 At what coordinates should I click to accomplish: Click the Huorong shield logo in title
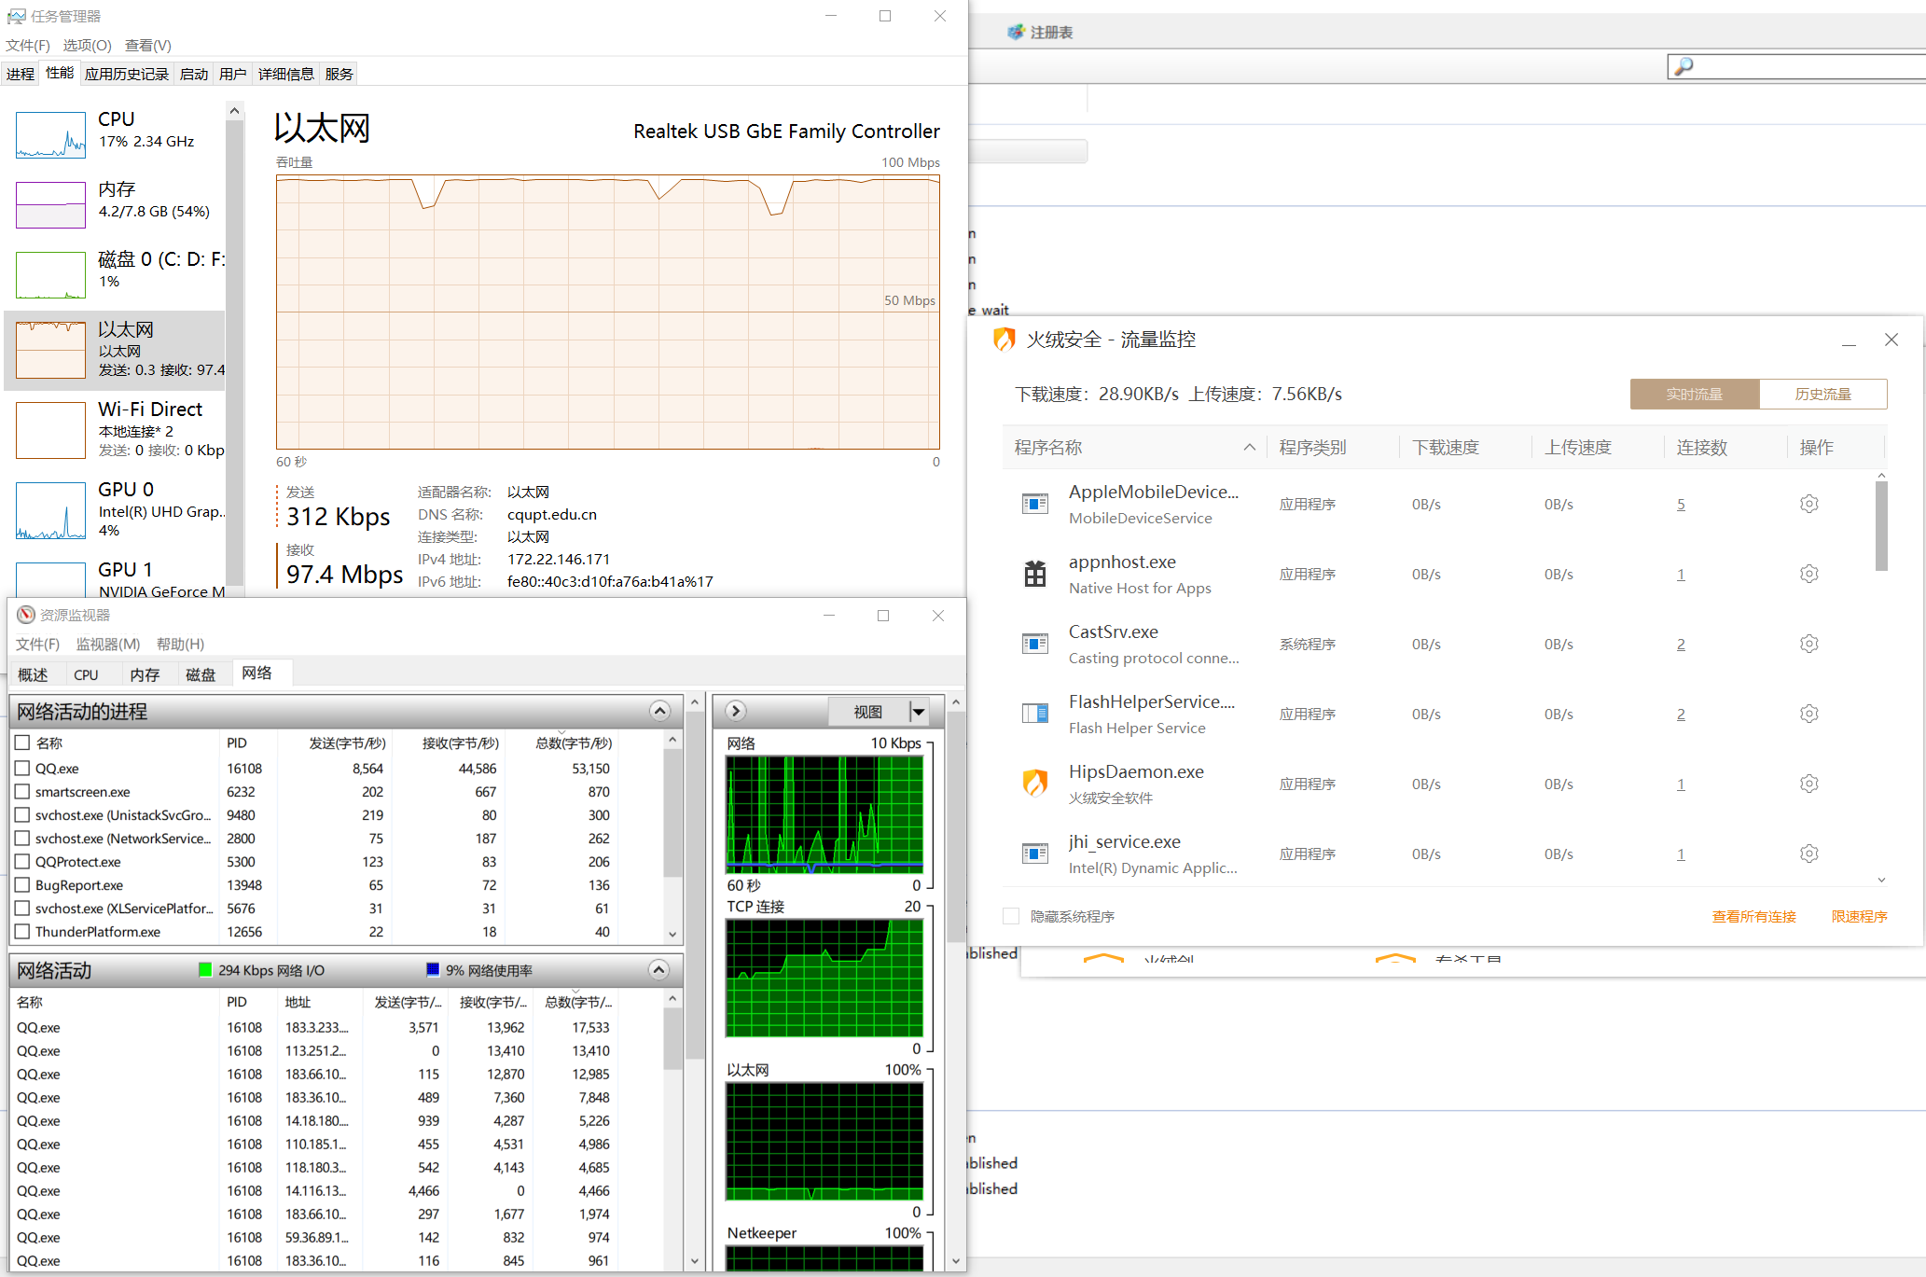tap(1005, 340)
